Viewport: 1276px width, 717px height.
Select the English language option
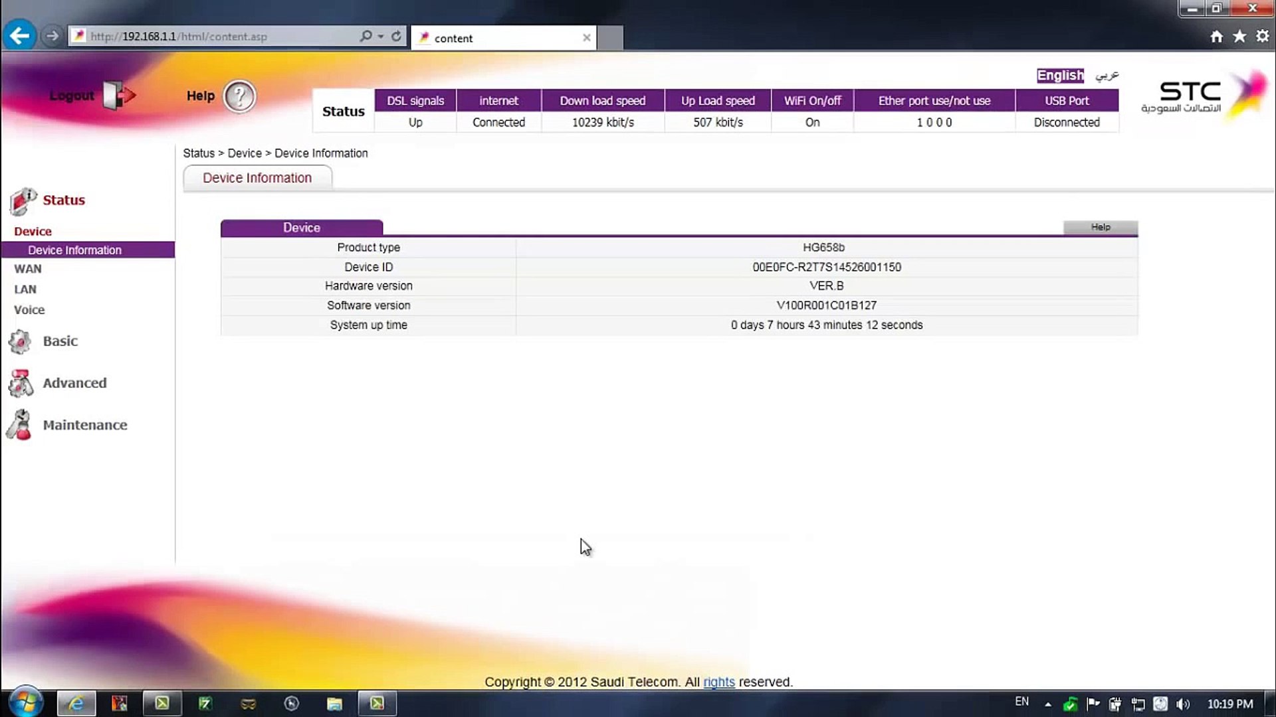(1059, 76)
